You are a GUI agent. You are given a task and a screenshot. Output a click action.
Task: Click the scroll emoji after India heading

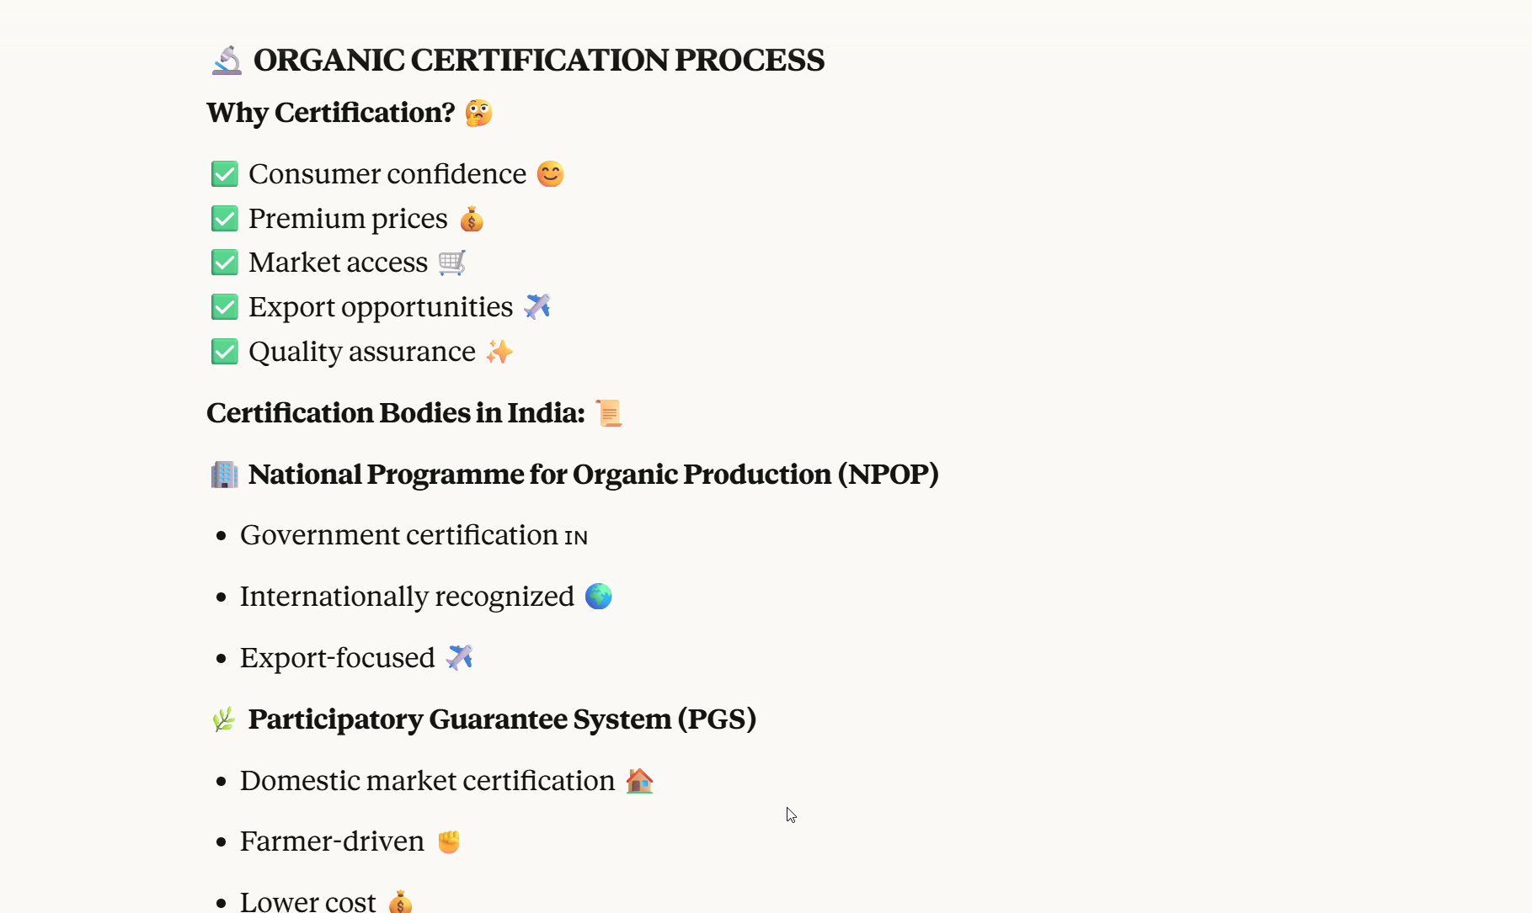(x=609, y=413)
